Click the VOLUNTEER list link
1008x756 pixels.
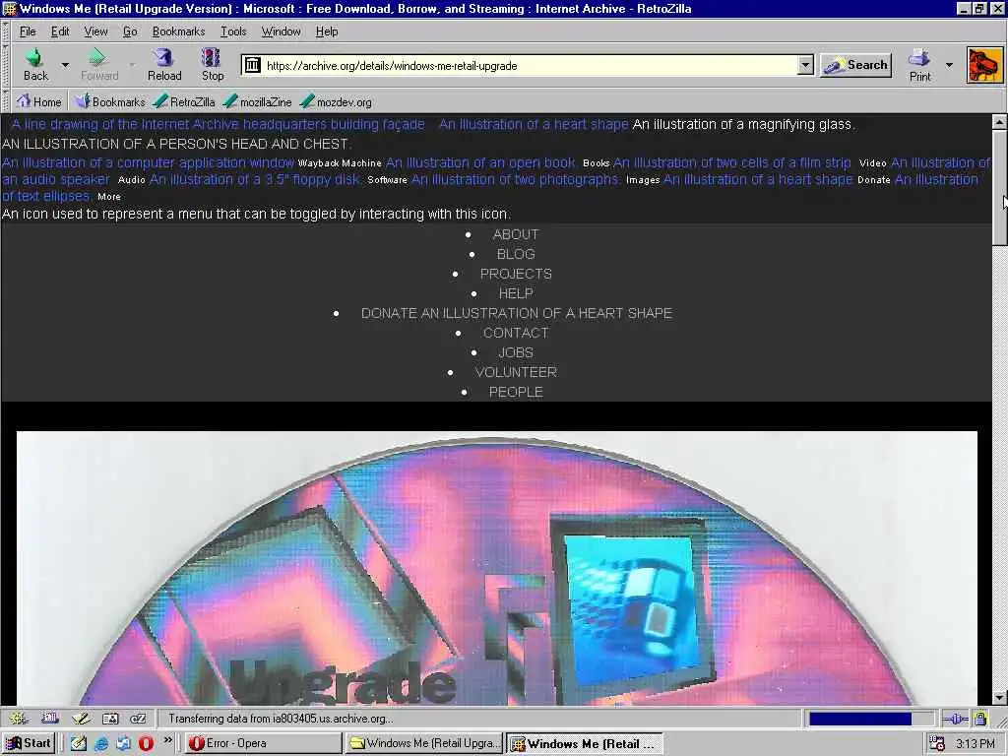click(516, 372)
